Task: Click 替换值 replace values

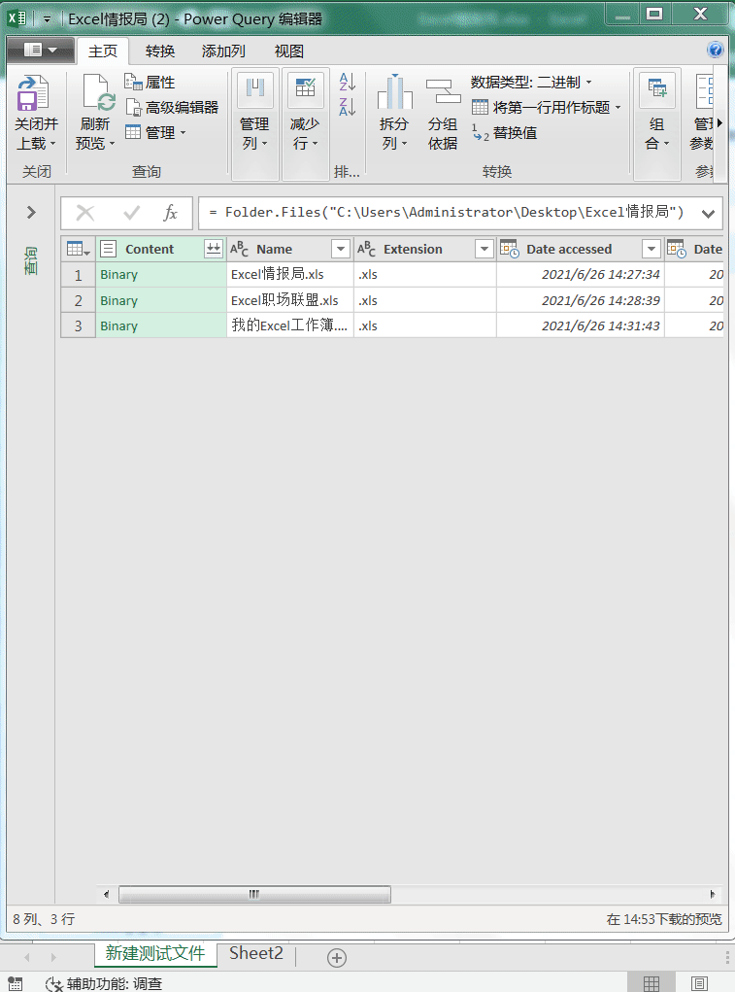Action: pyautogui.click(x=504, y=133)
